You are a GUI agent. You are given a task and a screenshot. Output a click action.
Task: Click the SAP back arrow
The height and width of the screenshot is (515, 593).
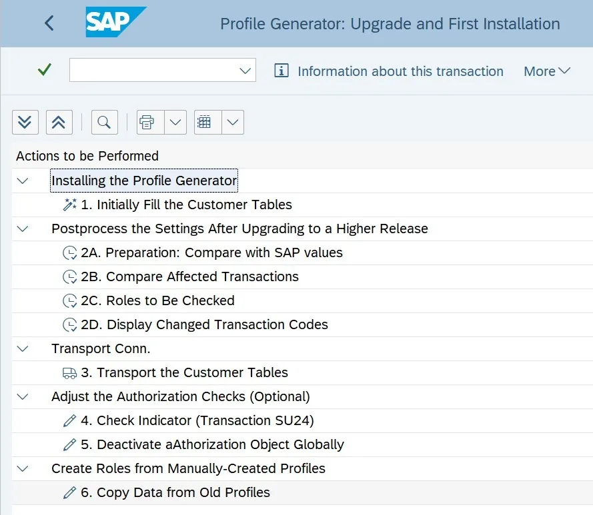[49, 23]
